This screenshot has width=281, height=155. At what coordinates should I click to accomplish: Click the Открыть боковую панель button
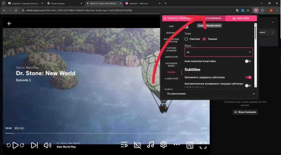pyautogui.click(x=210, y=18)
